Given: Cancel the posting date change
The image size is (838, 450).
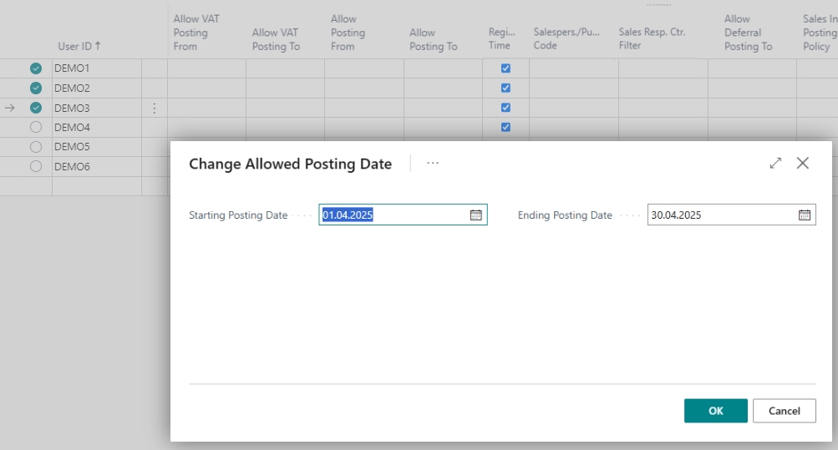Looking at the screenshot, I should coord(784,411).
